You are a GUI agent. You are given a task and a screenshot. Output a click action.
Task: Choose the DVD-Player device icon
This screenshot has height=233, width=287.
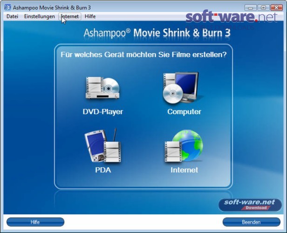[x=102, y=88]
